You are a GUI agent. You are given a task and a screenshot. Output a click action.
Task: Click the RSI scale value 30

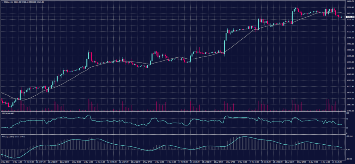click(x=347, y=128)
